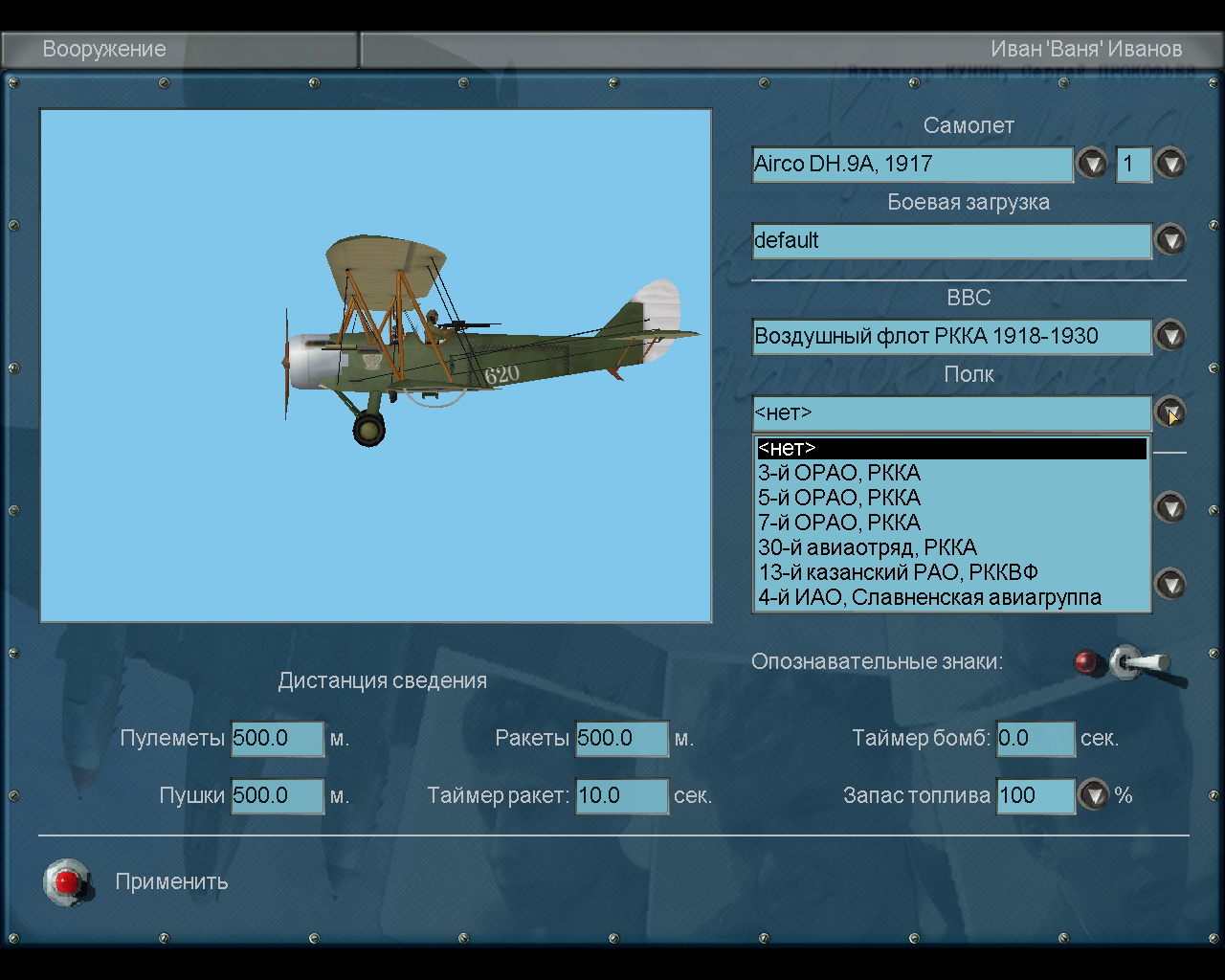
Task: Open the ВВС air force dropdown arrow
Action: click(1169, 336)
